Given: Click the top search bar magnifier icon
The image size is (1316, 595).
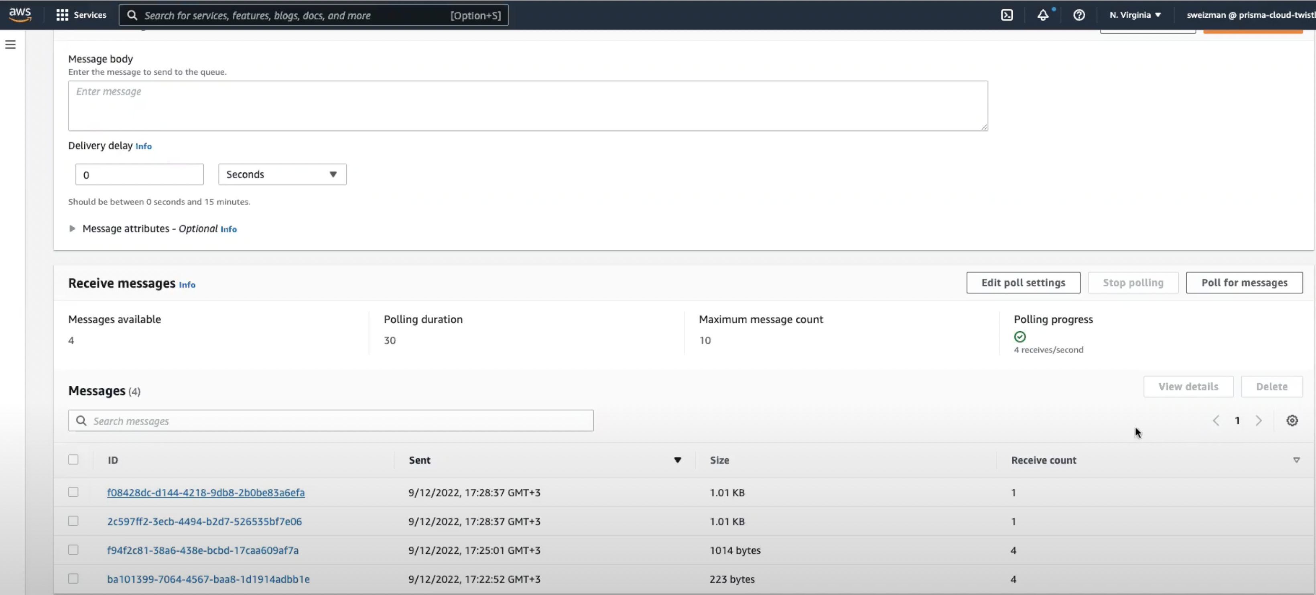Looking at the screenshot, I should (x=132, y=15).
